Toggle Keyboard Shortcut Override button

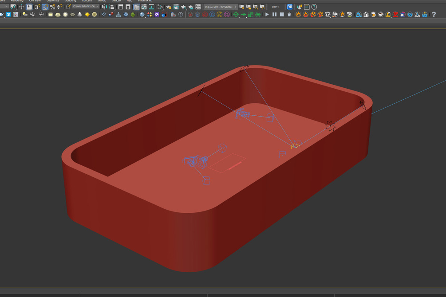[29, 7]
